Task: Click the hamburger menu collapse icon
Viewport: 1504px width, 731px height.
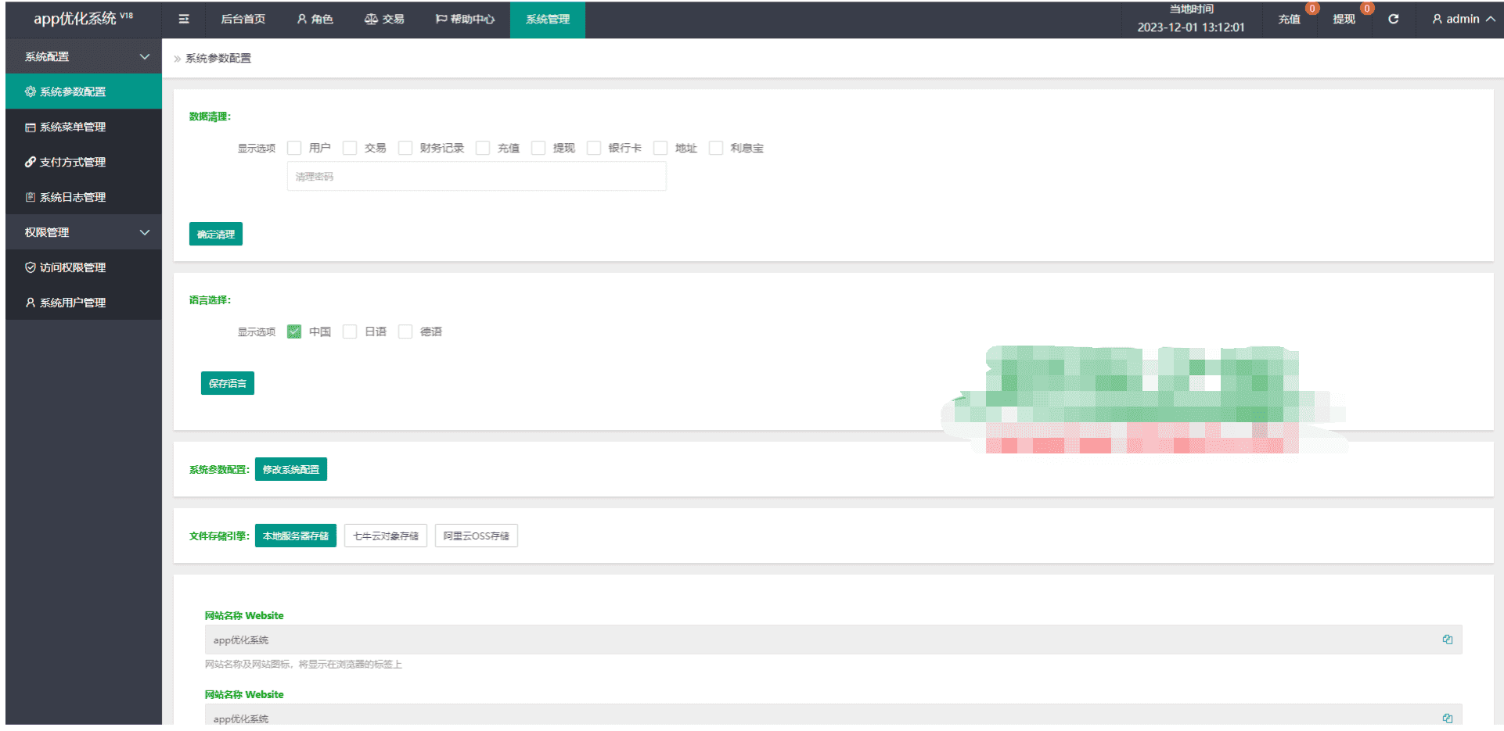Action: click(x=184, y=20)
